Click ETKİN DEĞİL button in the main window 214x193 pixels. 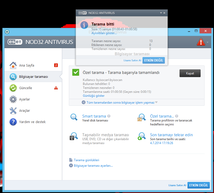[198, 185]
